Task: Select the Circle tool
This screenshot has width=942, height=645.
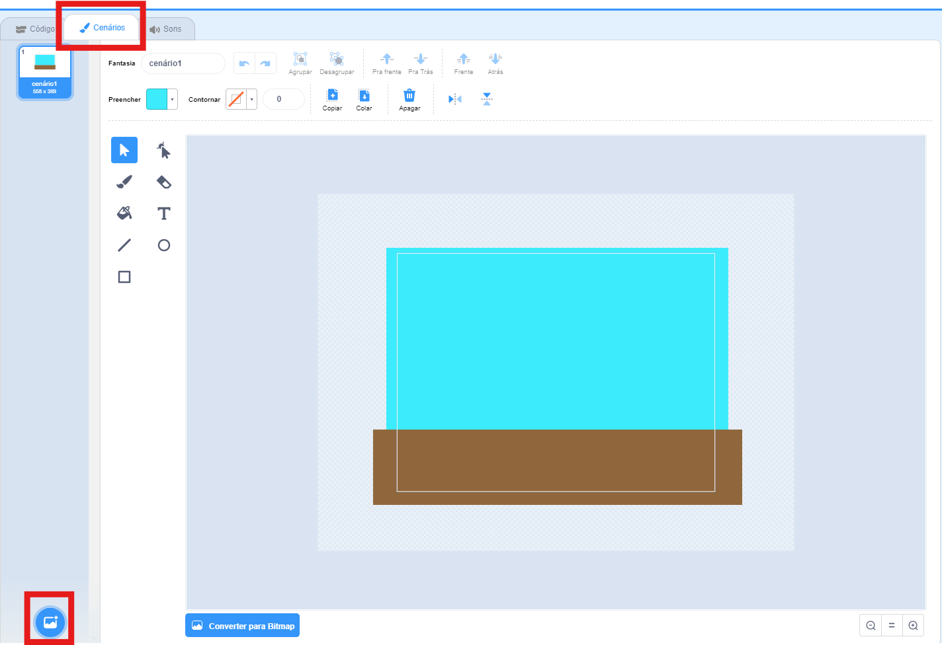Action: click(163, 245)
